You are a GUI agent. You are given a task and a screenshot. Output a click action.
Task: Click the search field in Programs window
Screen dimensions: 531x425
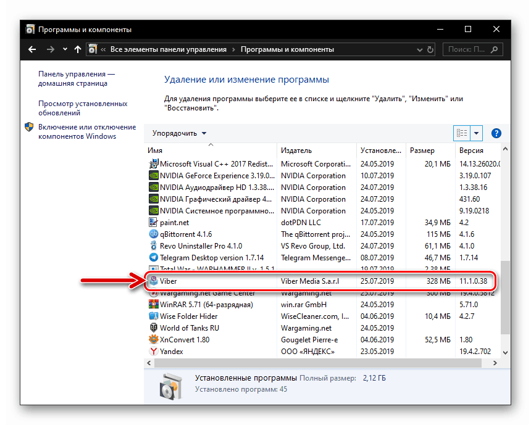tap(473, 49)
